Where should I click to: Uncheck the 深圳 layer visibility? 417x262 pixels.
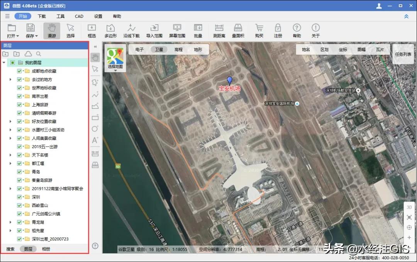(19, 197)
